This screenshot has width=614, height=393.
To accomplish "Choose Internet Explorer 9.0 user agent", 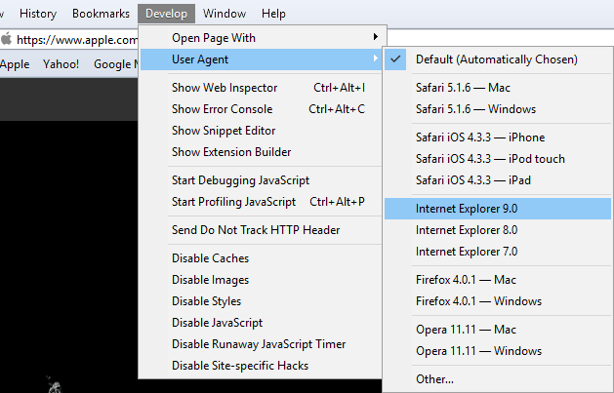I will click(x=467, y=209).
